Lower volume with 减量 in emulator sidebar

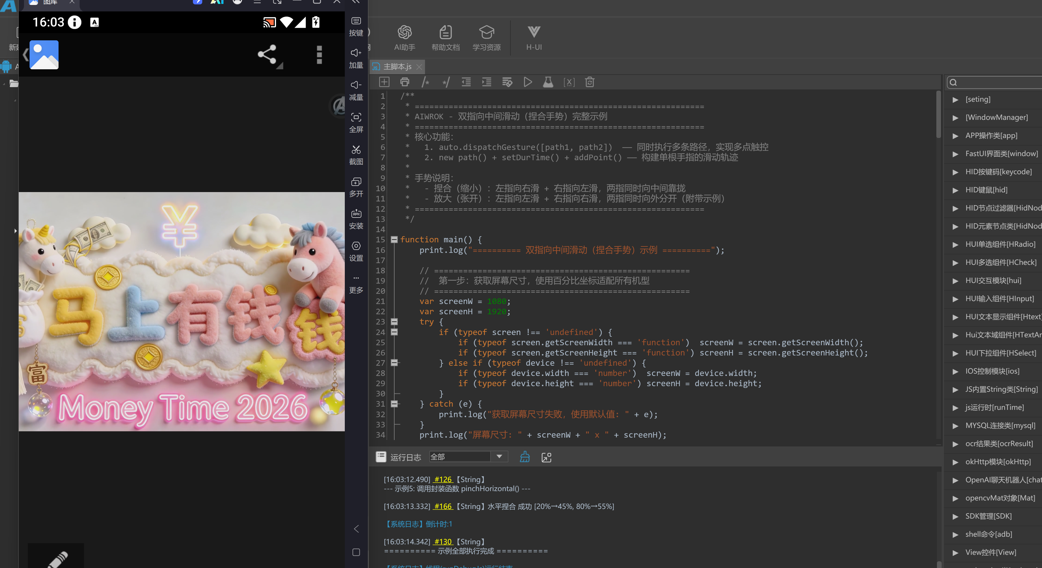coord(356,91)
